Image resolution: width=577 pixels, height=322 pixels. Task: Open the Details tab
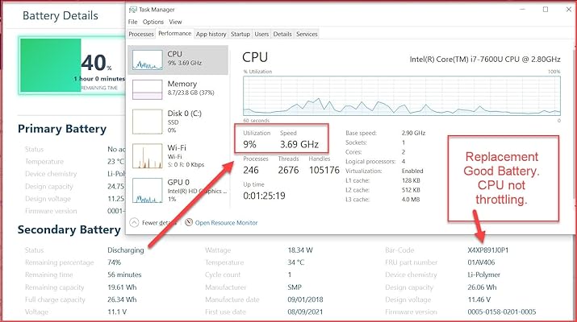[282, 34]
